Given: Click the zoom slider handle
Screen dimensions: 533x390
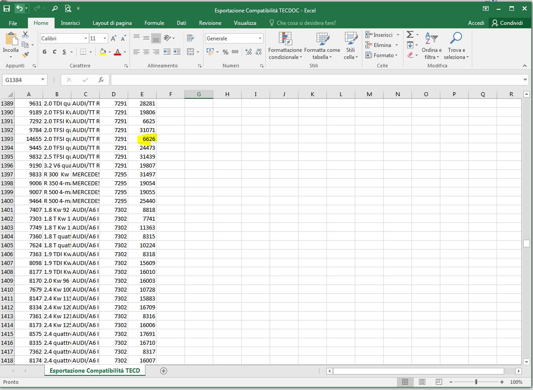Looking at the screenshot, I should 476,382.
